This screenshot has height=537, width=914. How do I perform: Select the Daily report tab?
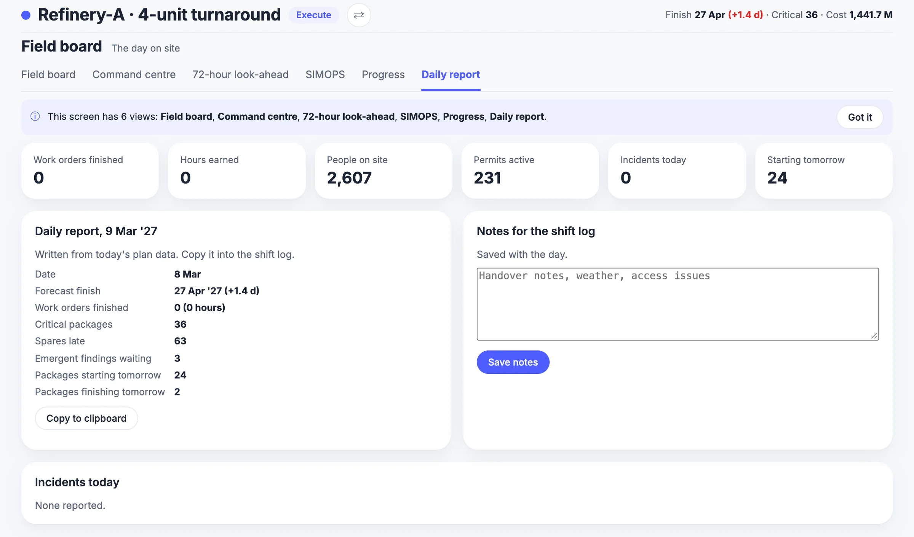(451, 75)
